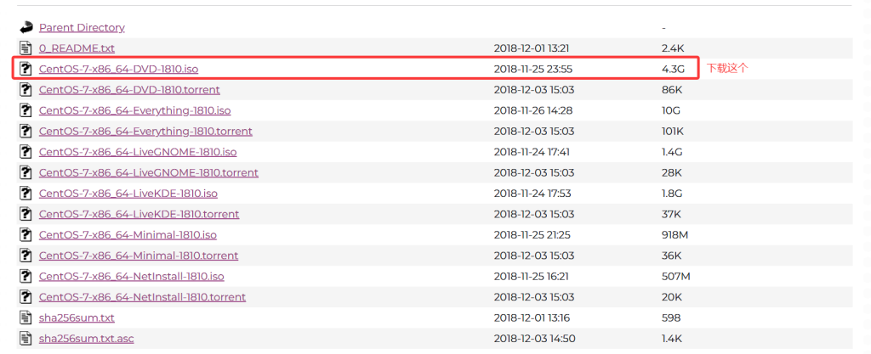Click the icon next to Everything-1810.iso

pos(26,110)
